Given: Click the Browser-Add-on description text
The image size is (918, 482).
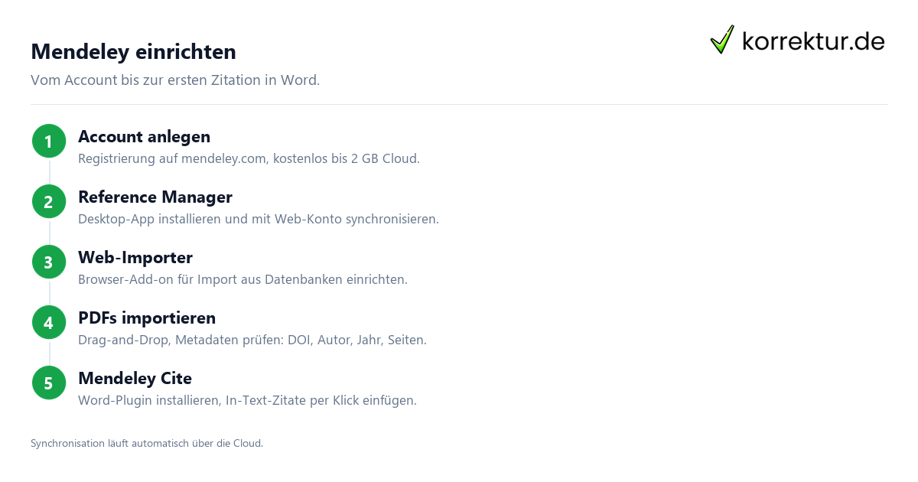Looking at the screenshot, I should pyautogui.click(x=243, y=279).
